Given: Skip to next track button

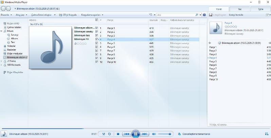Looking at the screenshot, I should click(145, 134).
